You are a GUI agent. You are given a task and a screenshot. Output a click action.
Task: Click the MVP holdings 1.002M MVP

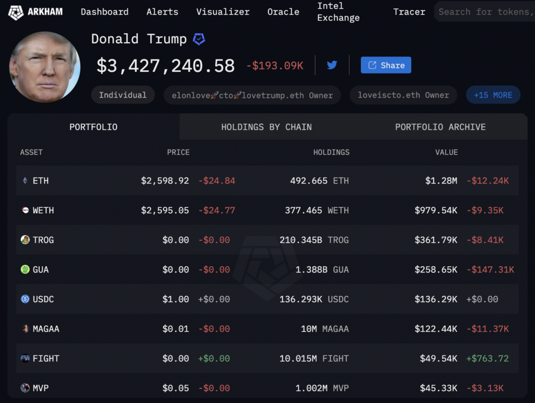click(x=322, y=388)
